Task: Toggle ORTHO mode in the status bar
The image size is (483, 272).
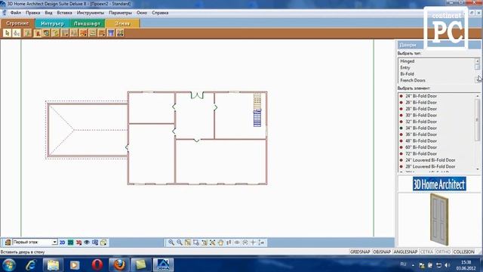Action: tap(443, 252)
